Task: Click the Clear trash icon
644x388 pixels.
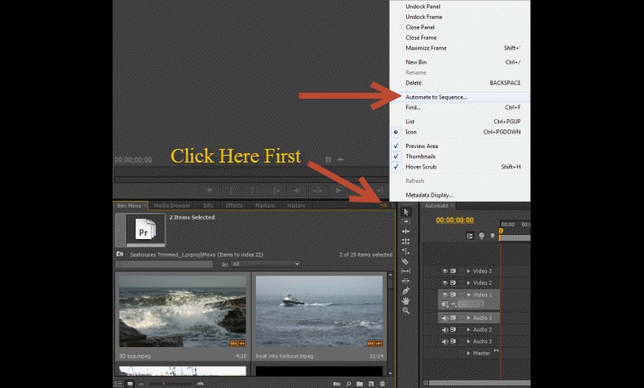Action: click(382, 384)
